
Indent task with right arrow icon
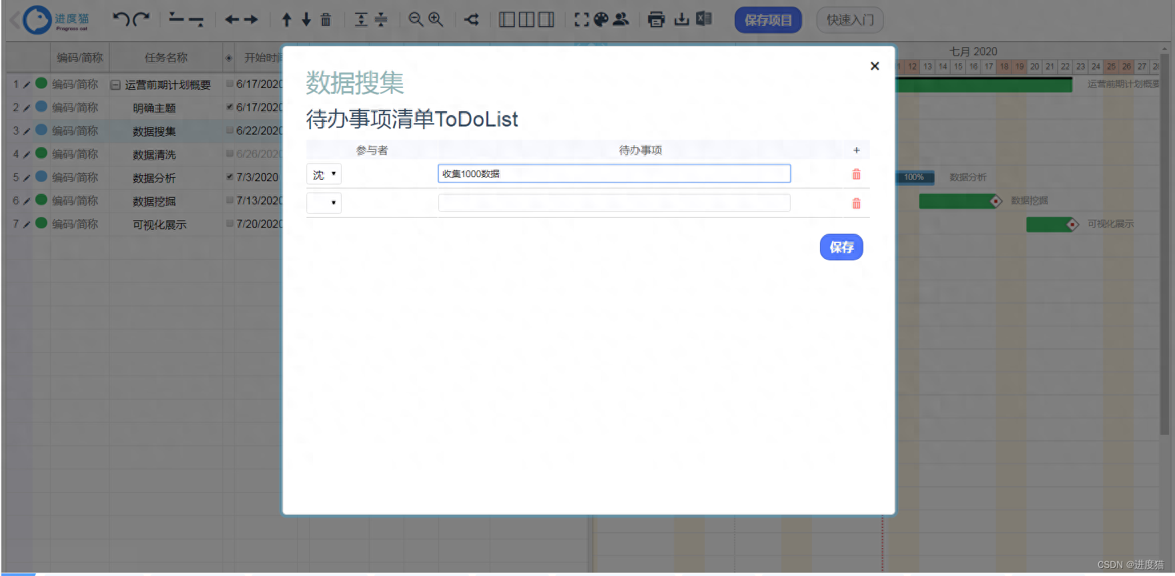(251, 19)
